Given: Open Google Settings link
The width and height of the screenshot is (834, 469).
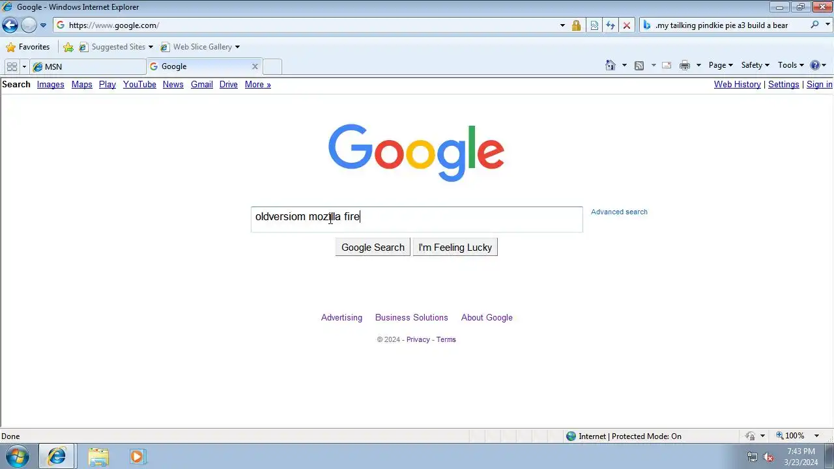Looking at the screenshot, I should tap(784, 85).
